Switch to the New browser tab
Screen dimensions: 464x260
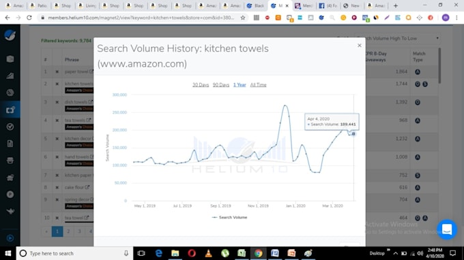point(352,5)
